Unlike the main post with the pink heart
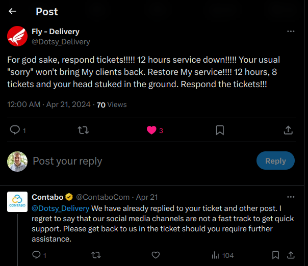This screenshot has width=308, height=266. coord(151,130)
